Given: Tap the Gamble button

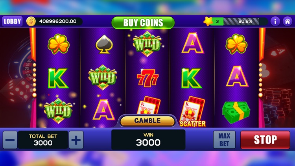Looking at the screenshot, I should point(147,121).
